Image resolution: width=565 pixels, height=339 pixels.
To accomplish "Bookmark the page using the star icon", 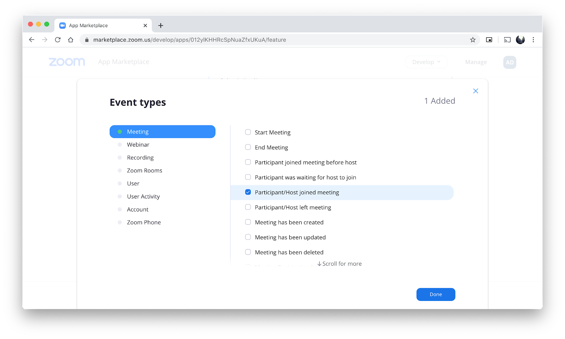I will point(472,40).
